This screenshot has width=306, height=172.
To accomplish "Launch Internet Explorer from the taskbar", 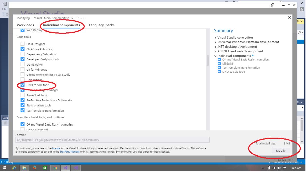I will point(14,168).
